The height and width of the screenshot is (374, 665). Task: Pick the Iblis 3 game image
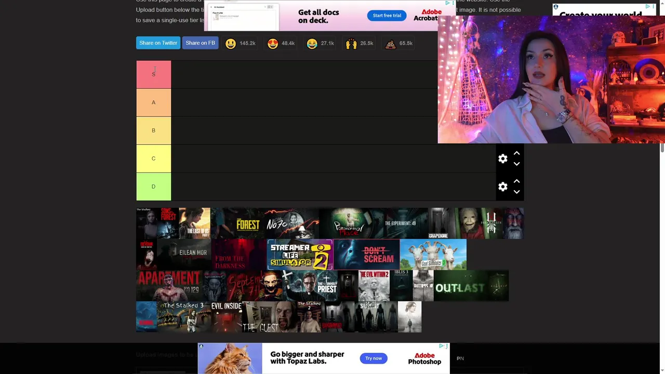pyautogui.click(x=401, y=286)
